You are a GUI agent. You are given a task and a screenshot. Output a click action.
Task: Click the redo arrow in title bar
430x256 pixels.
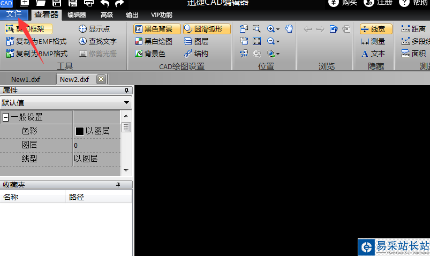click(119, 3)
